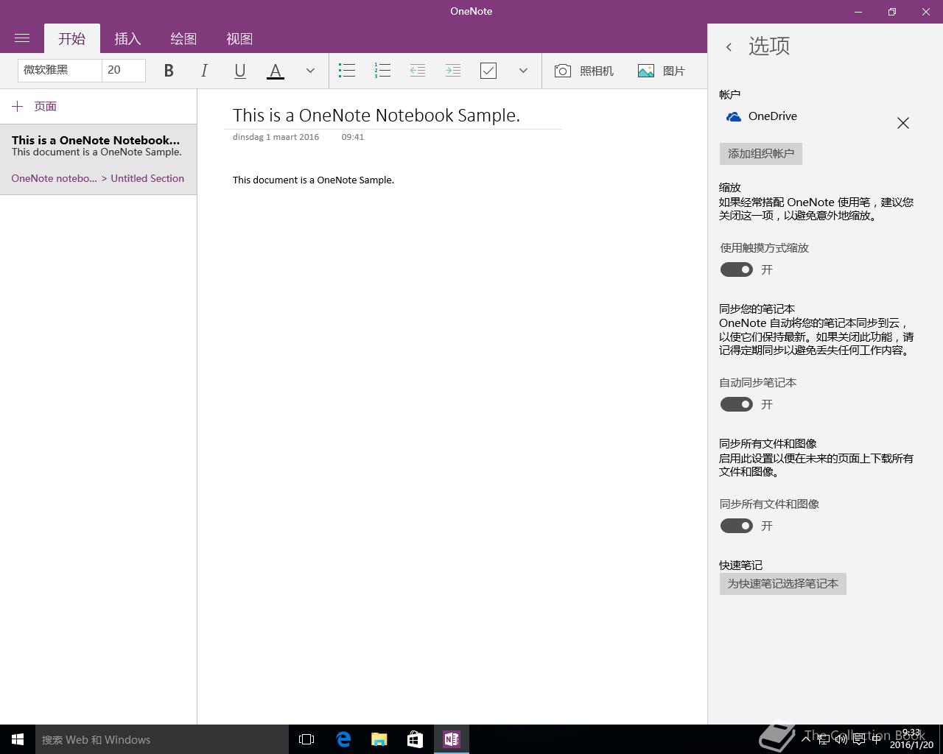Add a to-do checkbox tag
Screen dimensions: 943x754
[x=488, y=71]
